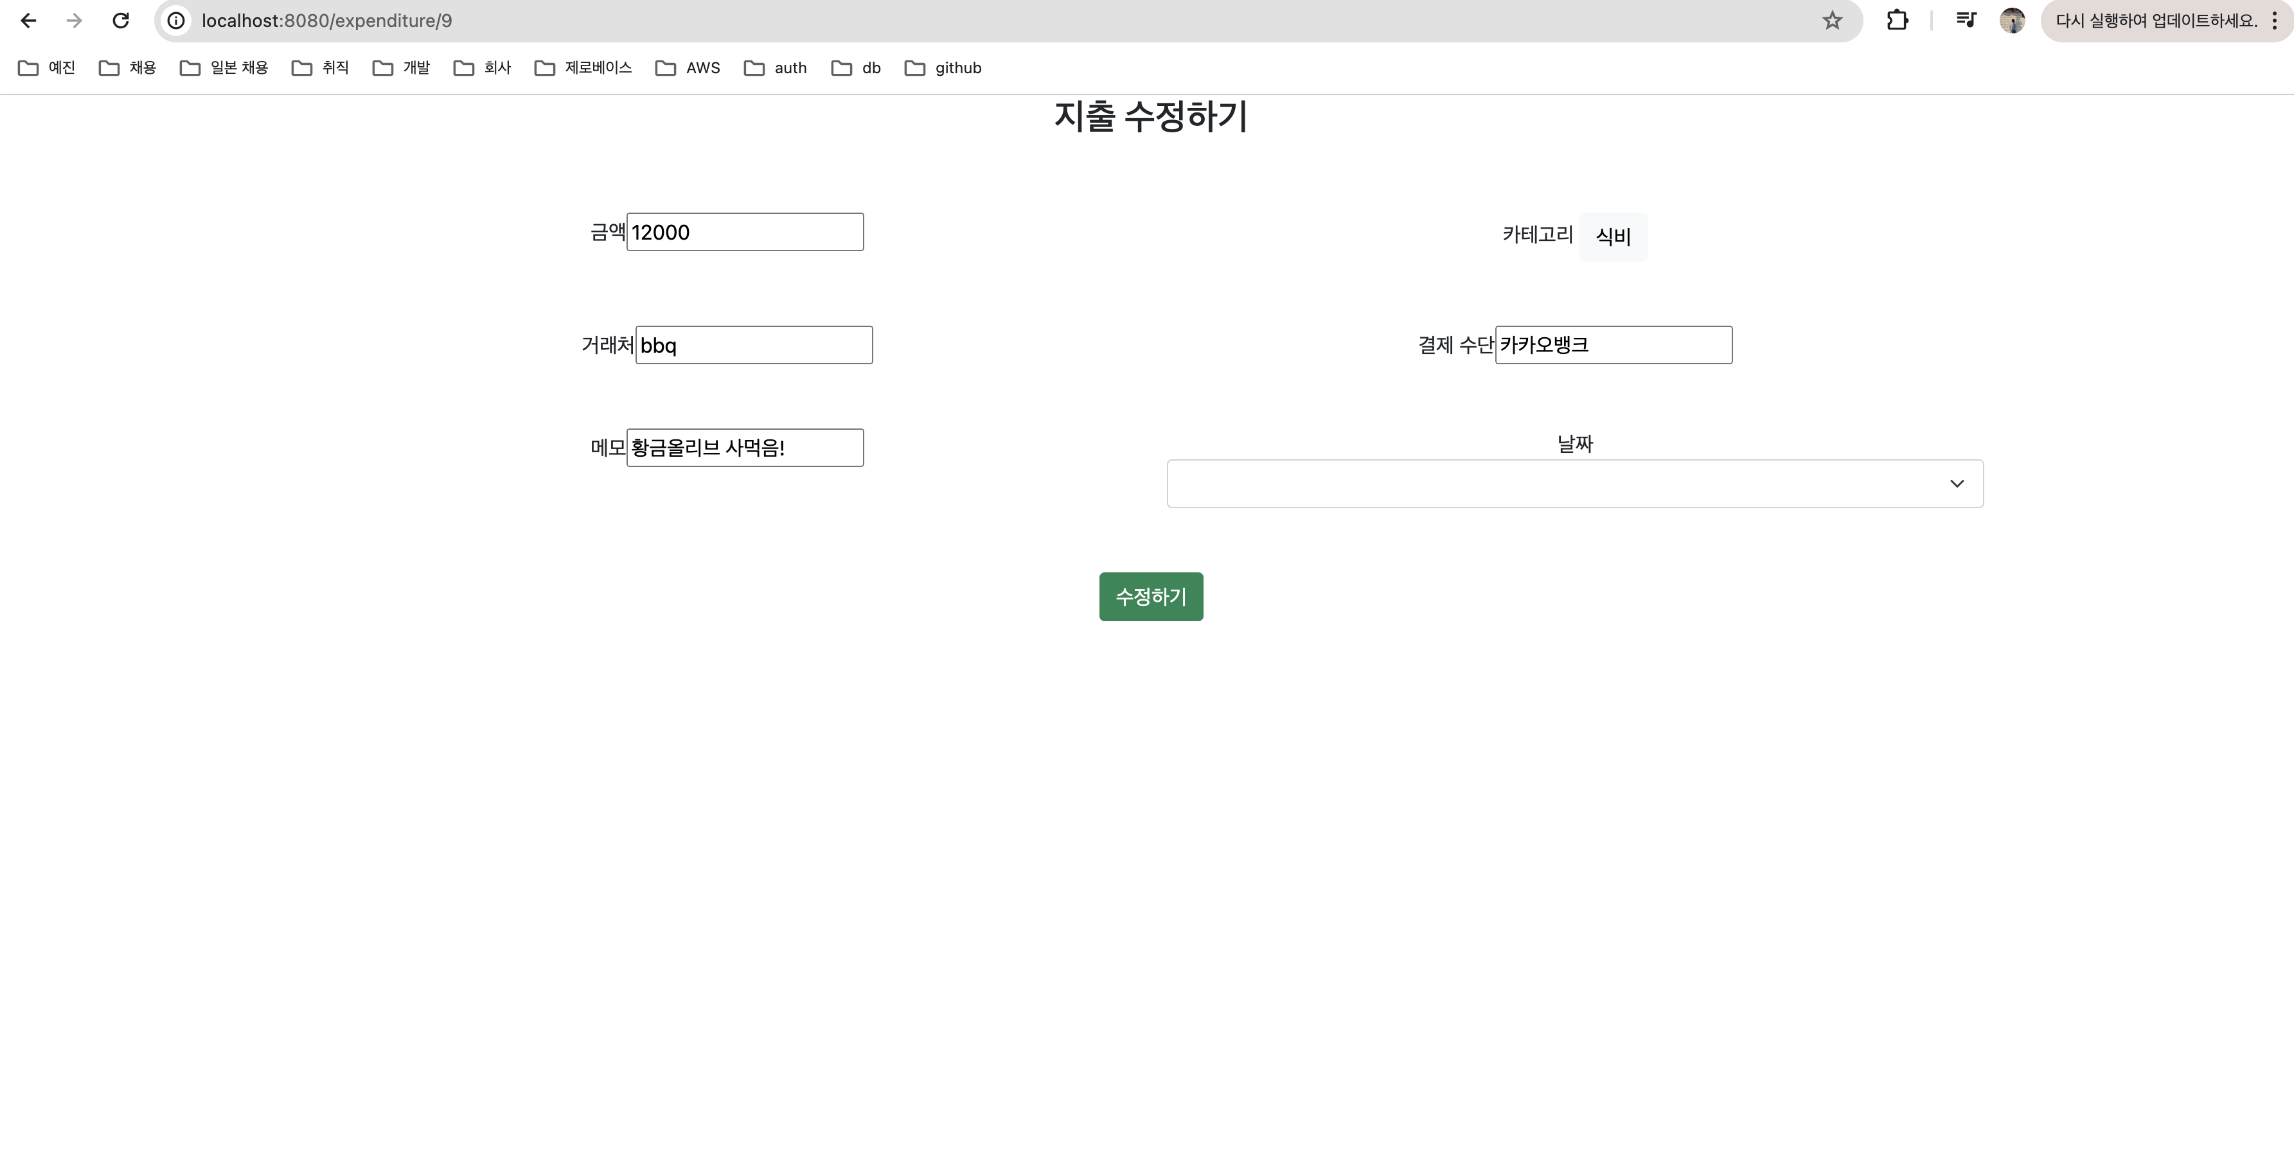
Task: Select the 결제 수단 input field
Action: coord(1613,346)
